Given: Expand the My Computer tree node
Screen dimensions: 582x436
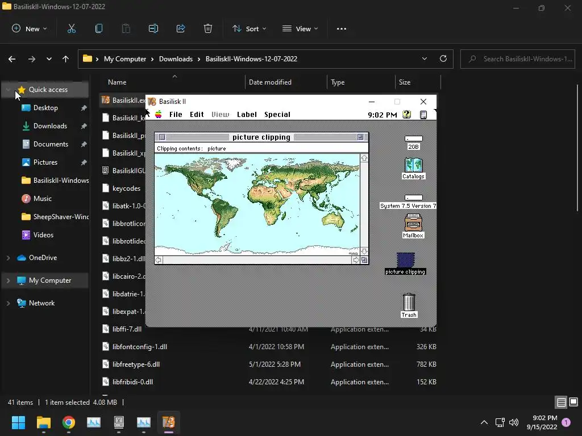Looking at the screenshot, I should (8, 280).
